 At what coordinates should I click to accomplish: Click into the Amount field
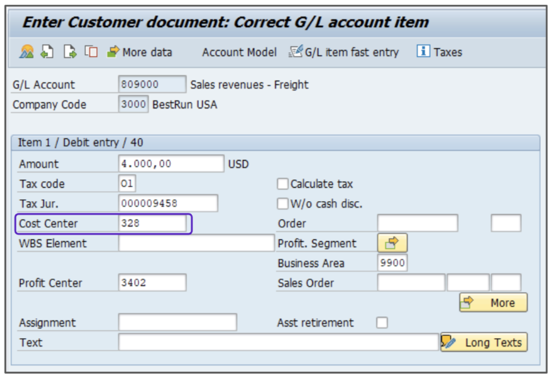click(x=171, y=164)
